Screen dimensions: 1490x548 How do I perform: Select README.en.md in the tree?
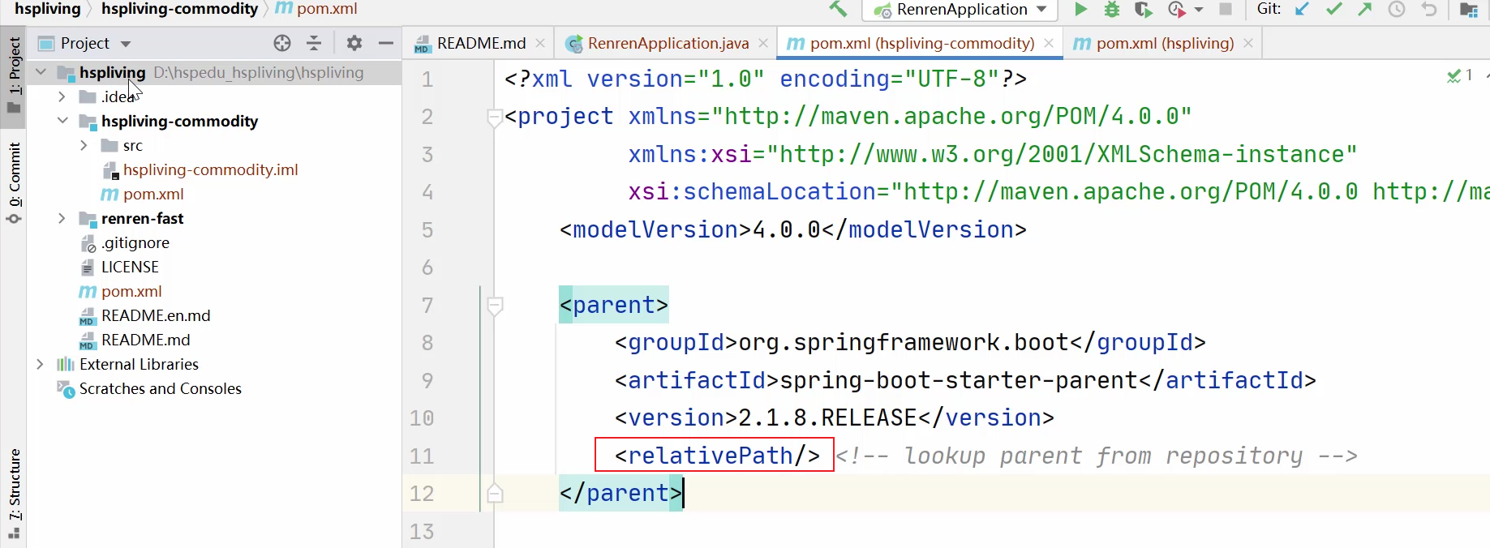(156, 315)
